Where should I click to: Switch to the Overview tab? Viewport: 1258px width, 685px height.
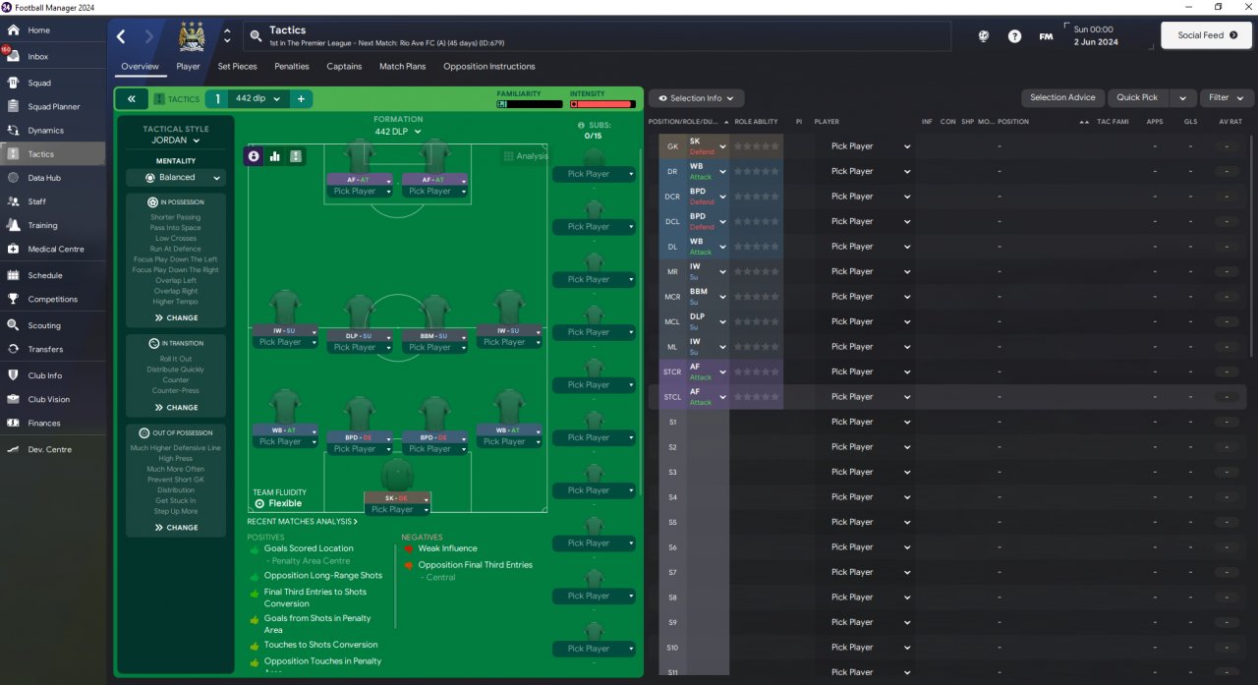click(x=141, y=67)
